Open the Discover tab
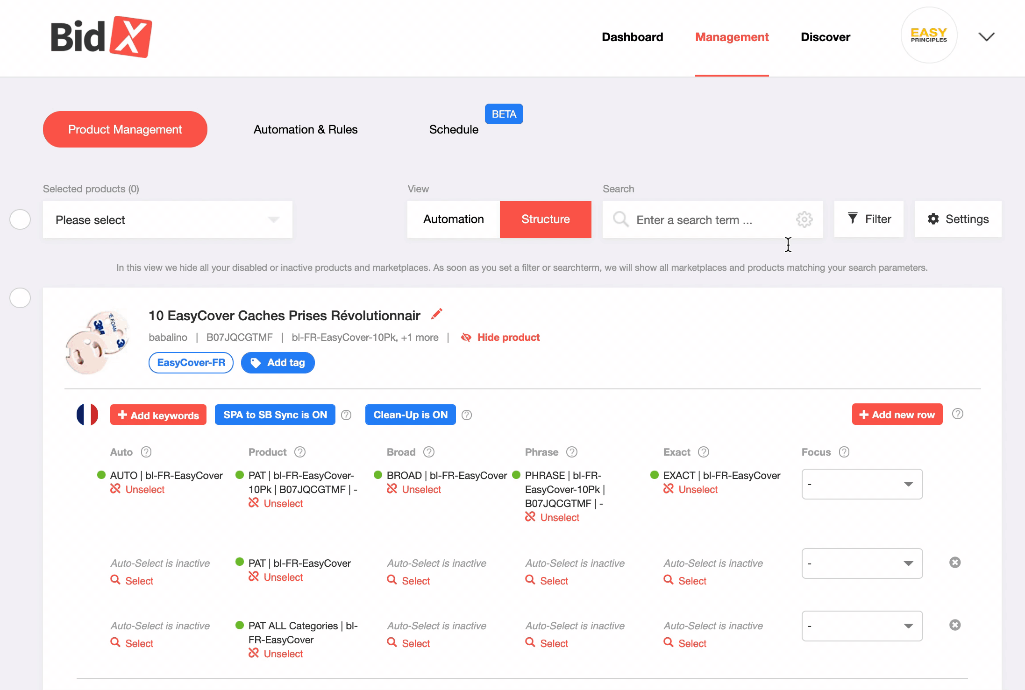This screenshot has height=690, width=1025. (826, 37)
